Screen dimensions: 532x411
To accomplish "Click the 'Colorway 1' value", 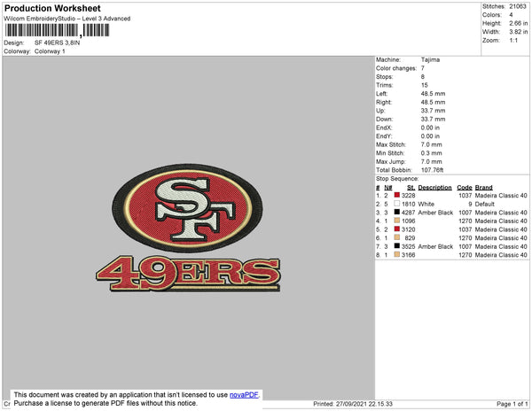I will [50, 51].
